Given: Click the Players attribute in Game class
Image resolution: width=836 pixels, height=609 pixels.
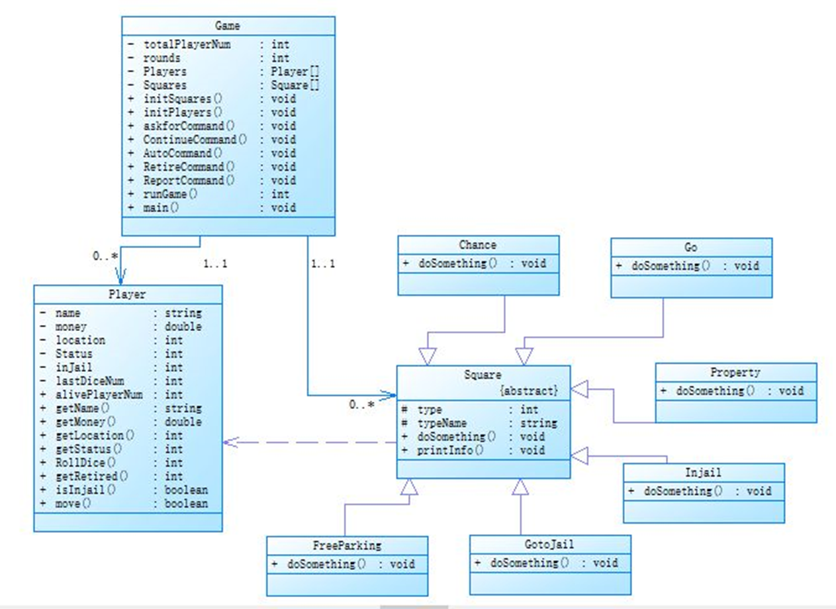Looking at the screenshot, I should (x=165, y=71).
